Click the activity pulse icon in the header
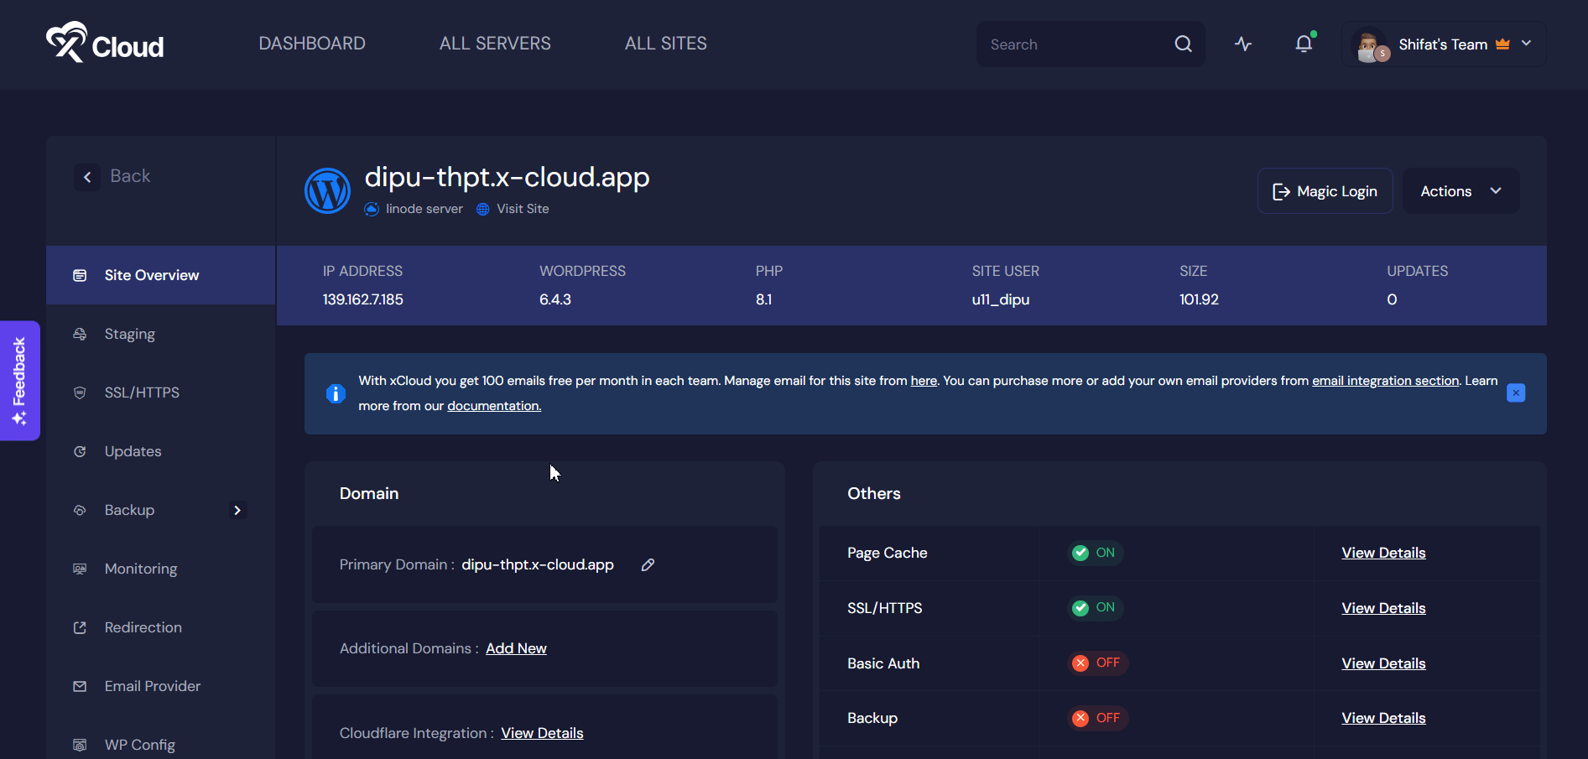This screenshot has height=759, width=1588. pos(1242,43)
